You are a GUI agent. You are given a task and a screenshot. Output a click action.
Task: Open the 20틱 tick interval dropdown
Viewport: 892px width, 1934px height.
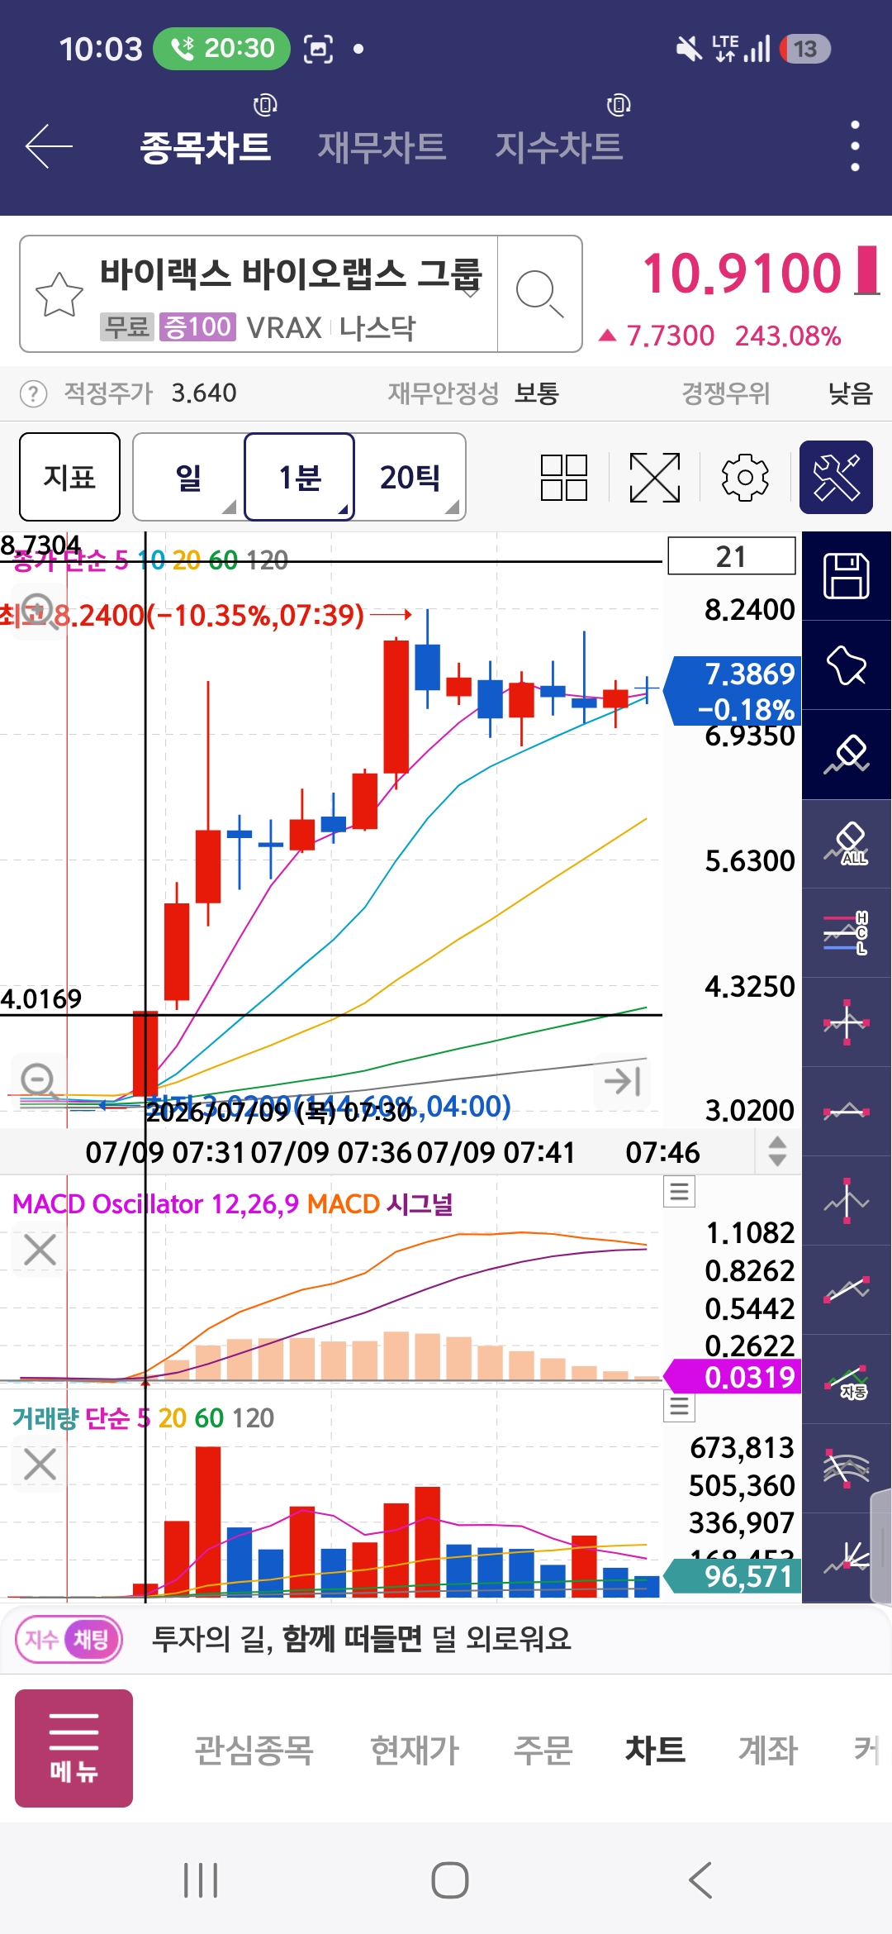click(x=410, y=477)
